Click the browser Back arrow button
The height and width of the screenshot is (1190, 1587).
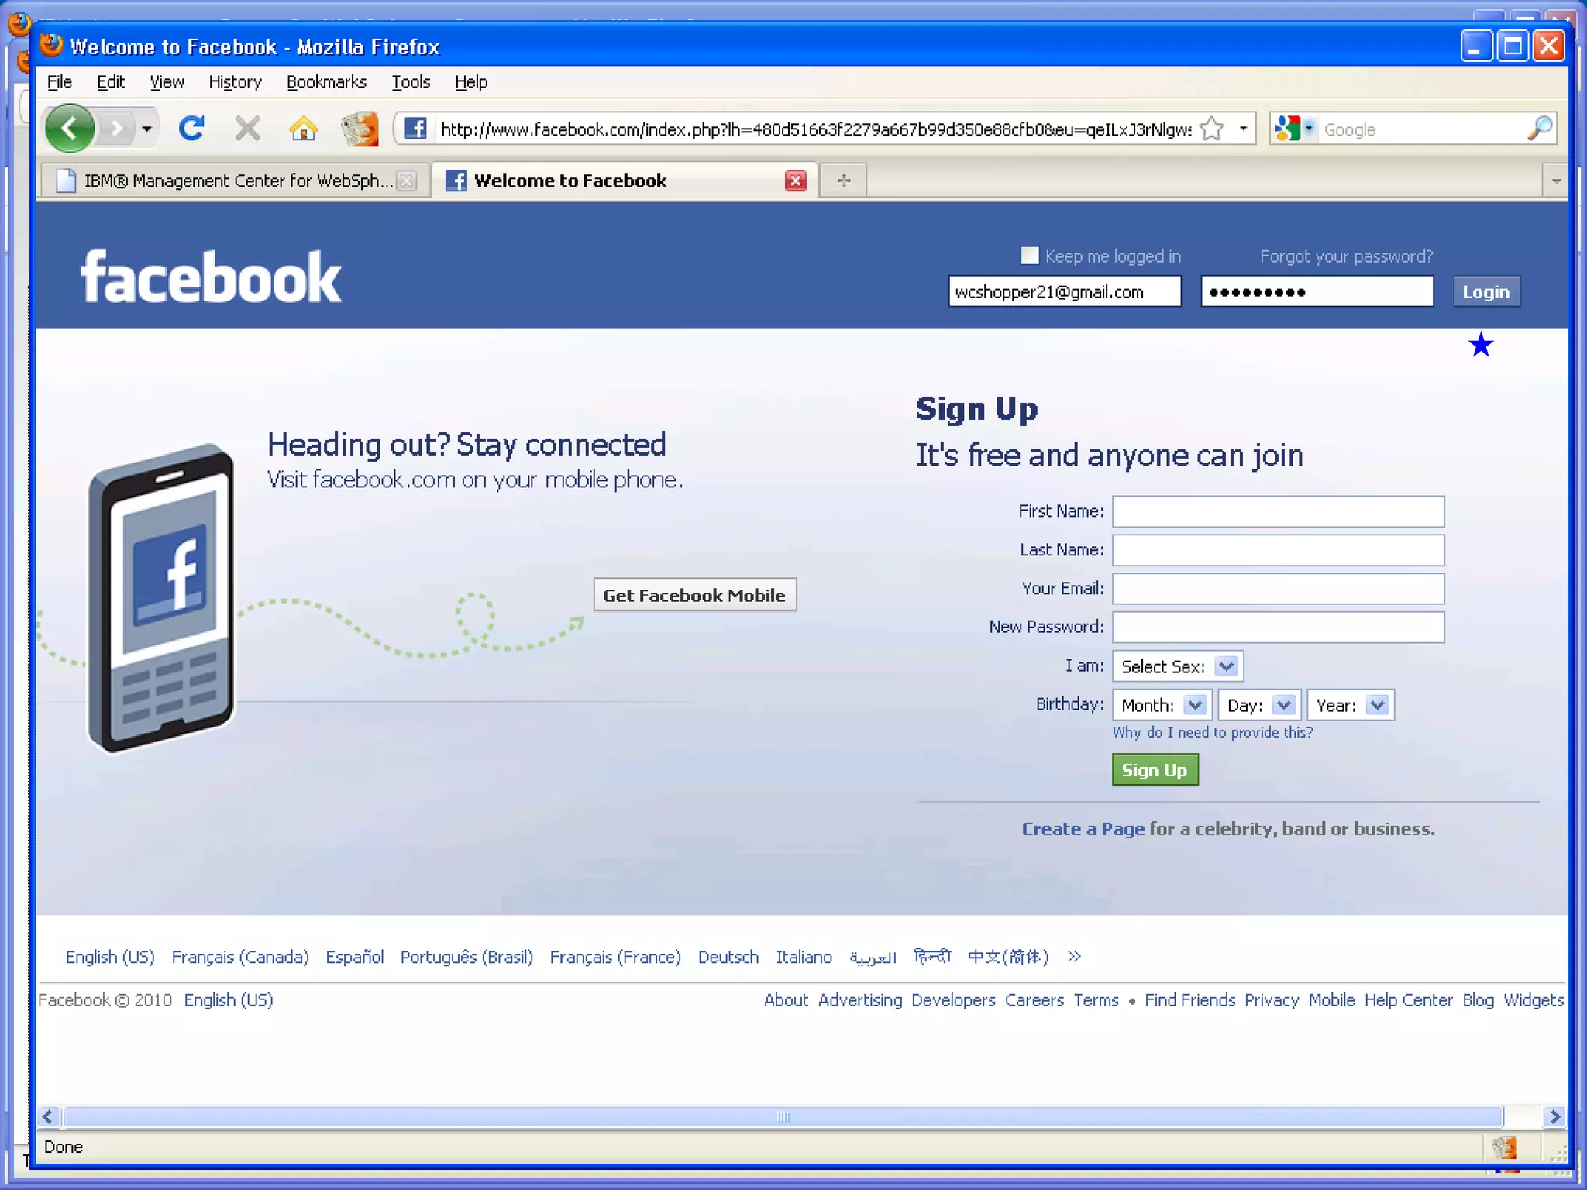click(x=70, y=128)
